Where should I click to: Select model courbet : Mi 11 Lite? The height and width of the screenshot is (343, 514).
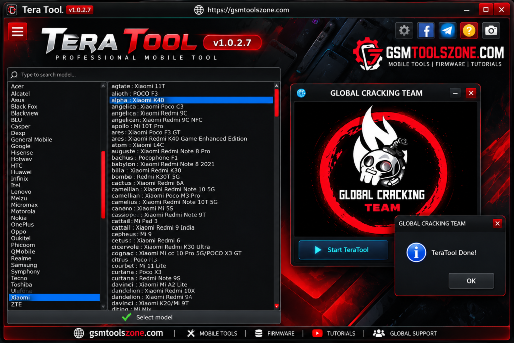click(x=191, y=266)
